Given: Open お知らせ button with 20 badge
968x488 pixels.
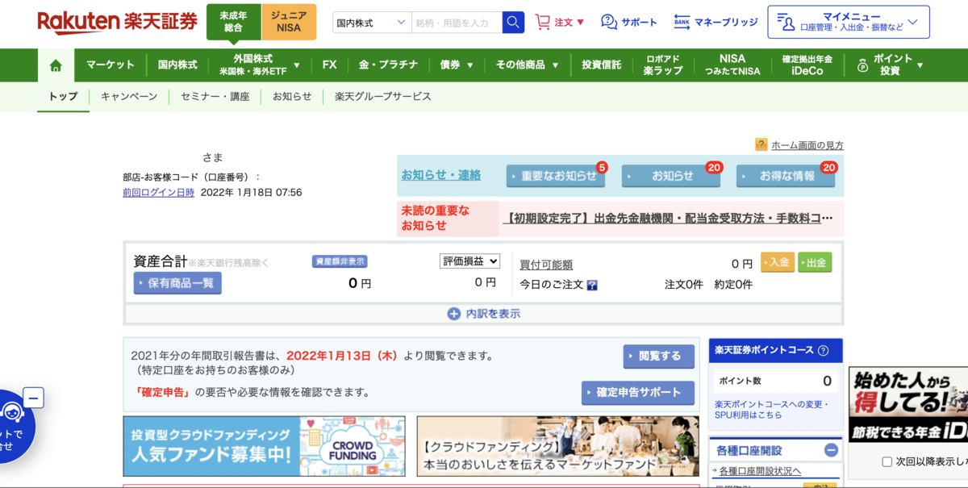Looking at the screenshot, I should pyautogui.click(x=670, y=177).
